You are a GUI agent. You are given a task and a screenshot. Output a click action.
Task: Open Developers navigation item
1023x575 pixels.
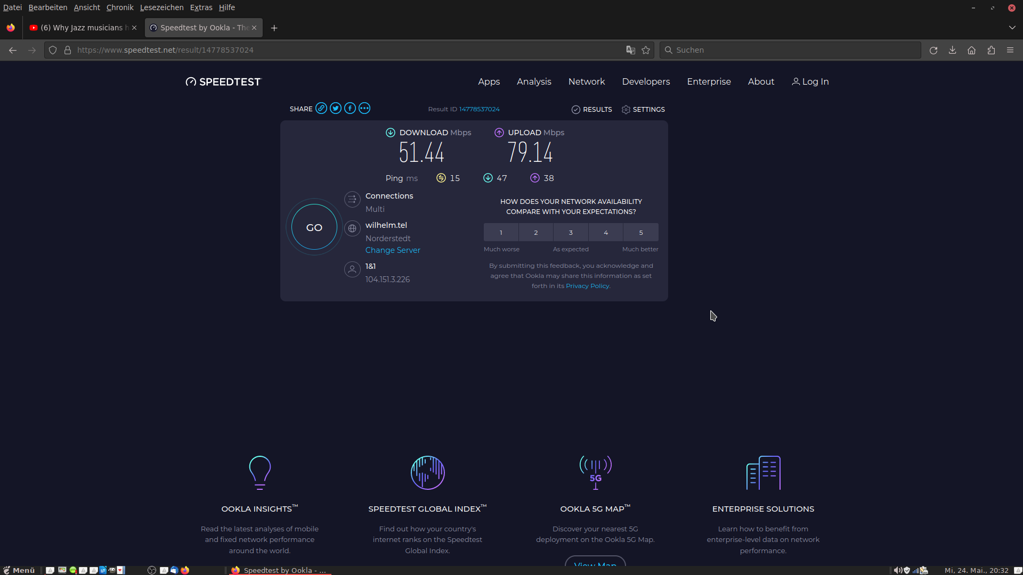(x=646, y=82)
